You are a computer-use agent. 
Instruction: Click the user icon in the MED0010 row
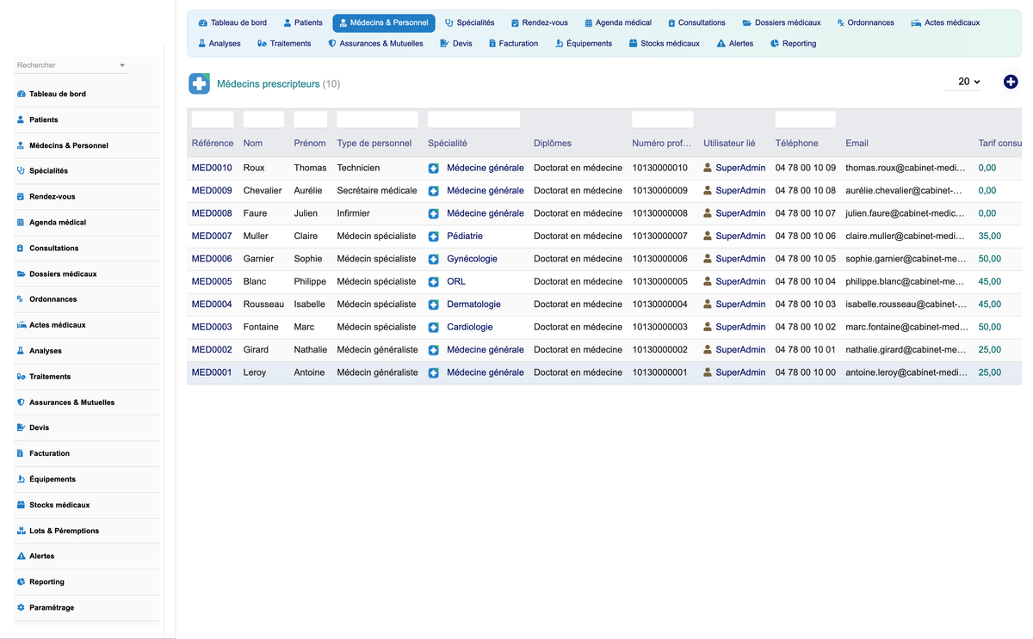pyautogui.click(x=708, y=168)
